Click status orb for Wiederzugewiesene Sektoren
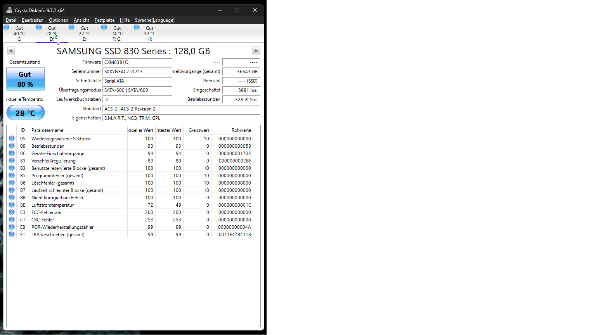Screen dimensions: 596x335 pyautogui.click(x=12, y=138)
